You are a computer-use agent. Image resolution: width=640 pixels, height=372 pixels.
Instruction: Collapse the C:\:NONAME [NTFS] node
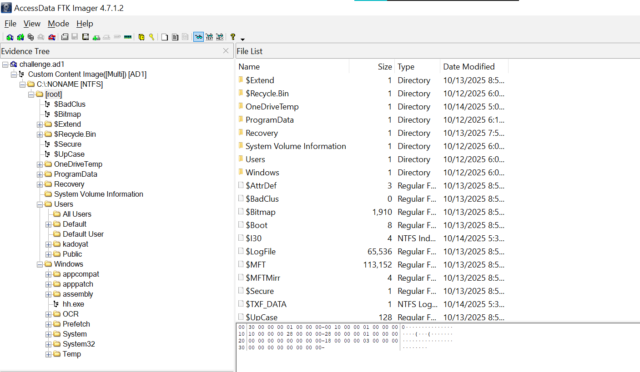[x=22, y=84]
